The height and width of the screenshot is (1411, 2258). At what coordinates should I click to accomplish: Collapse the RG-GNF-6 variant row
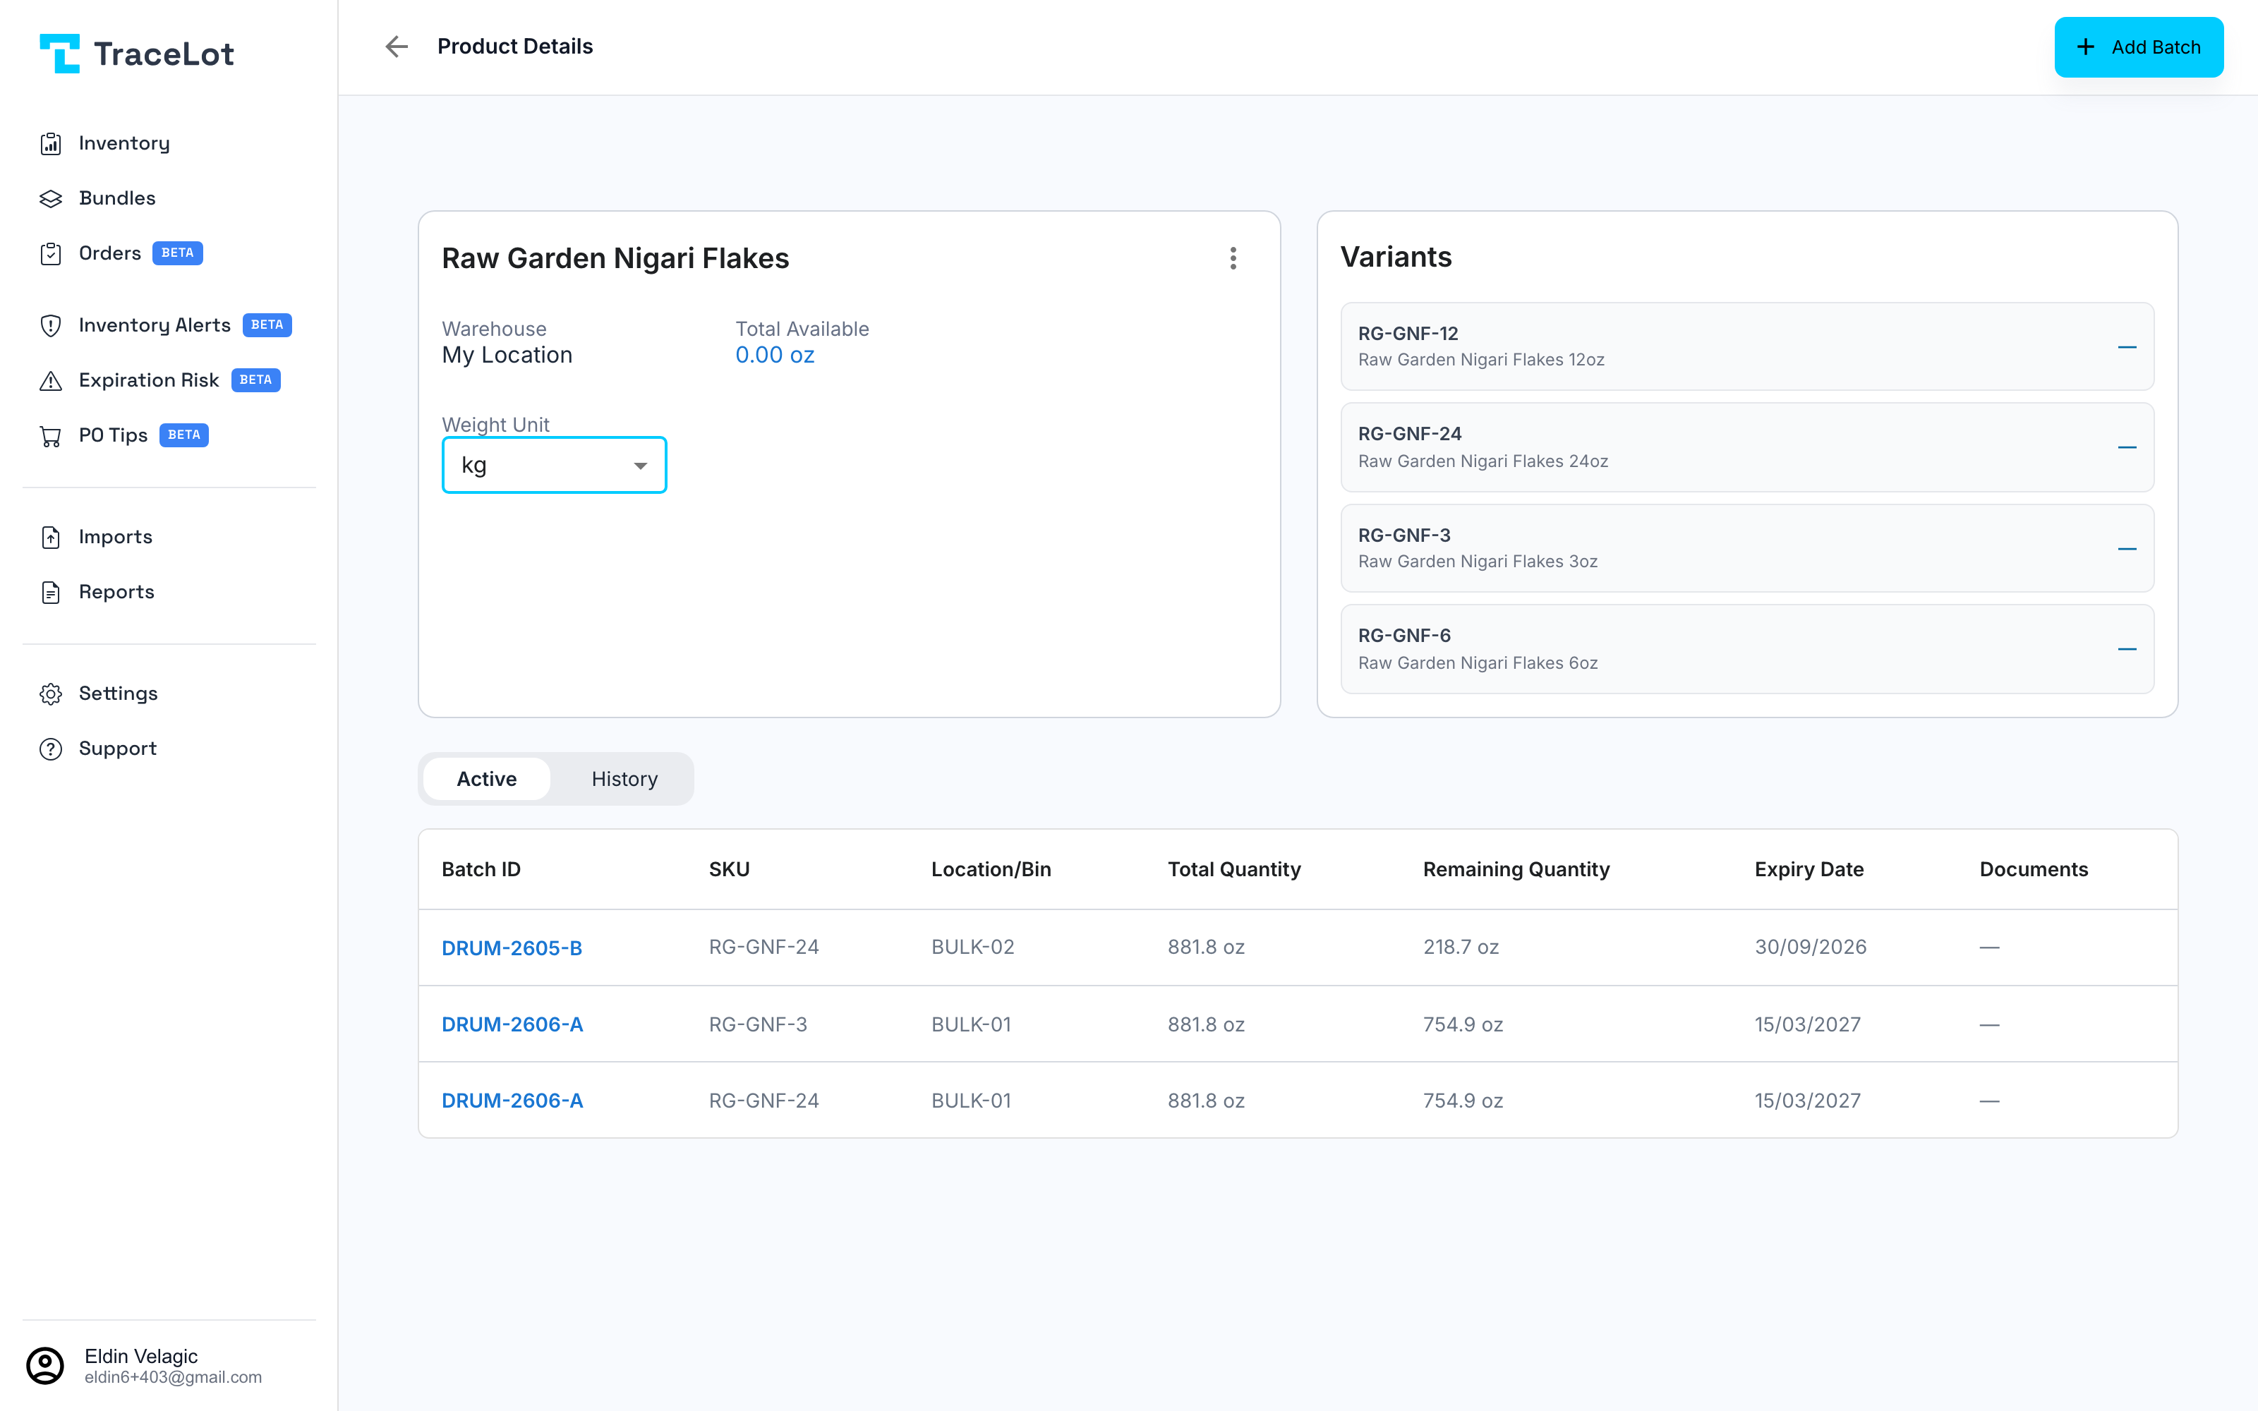point(2127,650)
